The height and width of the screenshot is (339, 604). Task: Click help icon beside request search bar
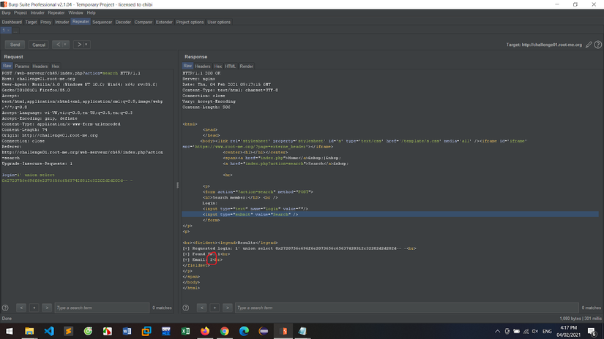6,308
